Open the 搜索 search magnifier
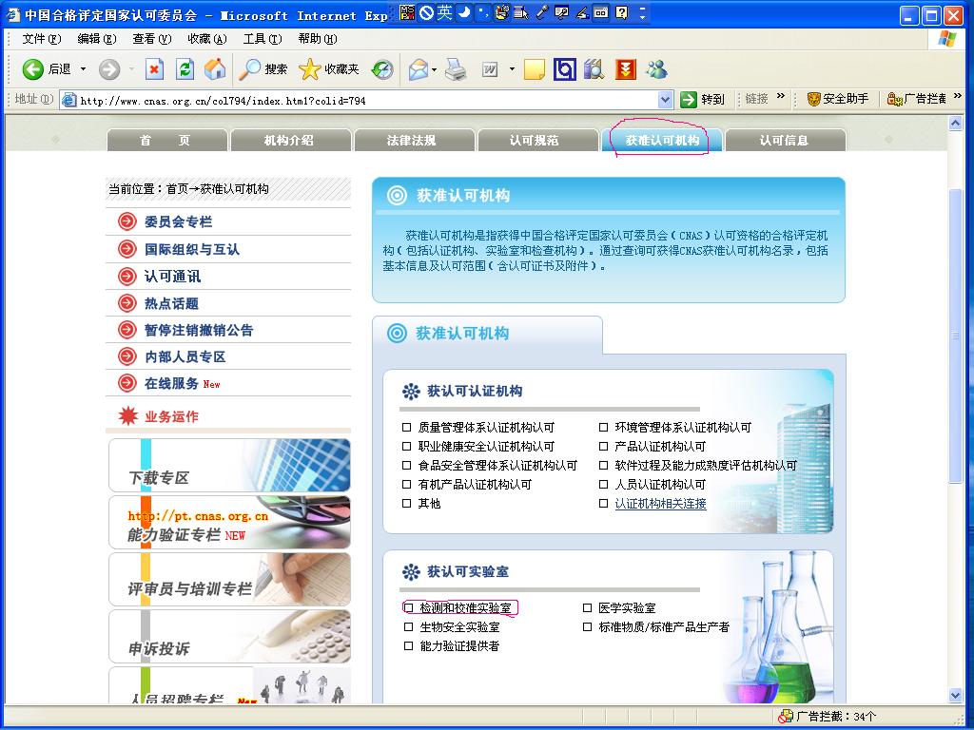 (x=250, y=68)
